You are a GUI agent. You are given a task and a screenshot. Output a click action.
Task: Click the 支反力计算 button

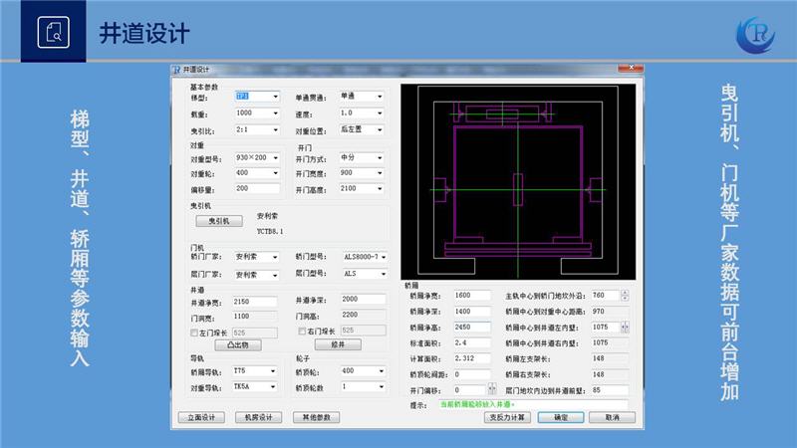click(x=506, y=418)
